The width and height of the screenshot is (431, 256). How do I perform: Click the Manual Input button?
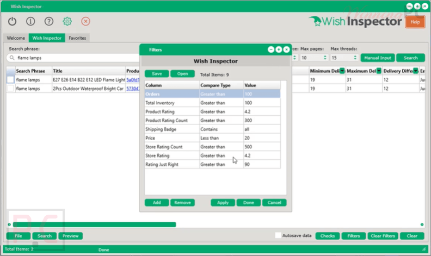378,58
